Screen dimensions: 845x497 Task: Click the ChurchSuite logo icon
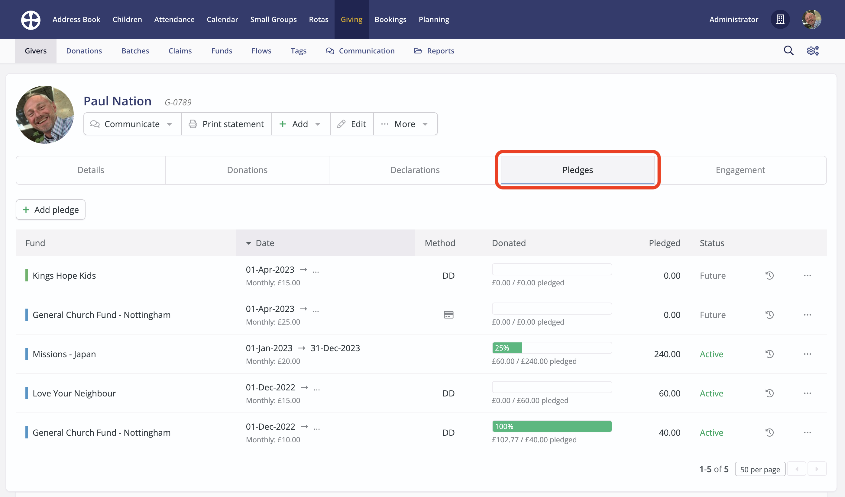(x=31, y=19)
